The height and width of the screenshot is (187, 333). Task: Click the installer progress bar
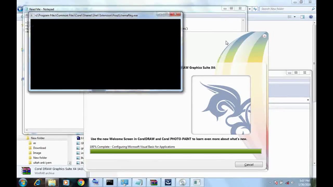coord(176,151)
